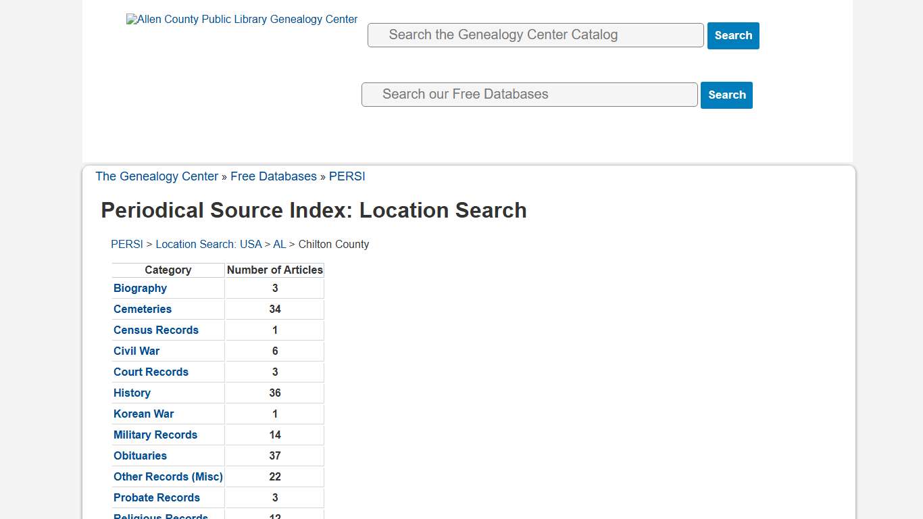View Military Records articles
Image resolution: width=923 pixels, height=519 pixels.
click(155, 435)
